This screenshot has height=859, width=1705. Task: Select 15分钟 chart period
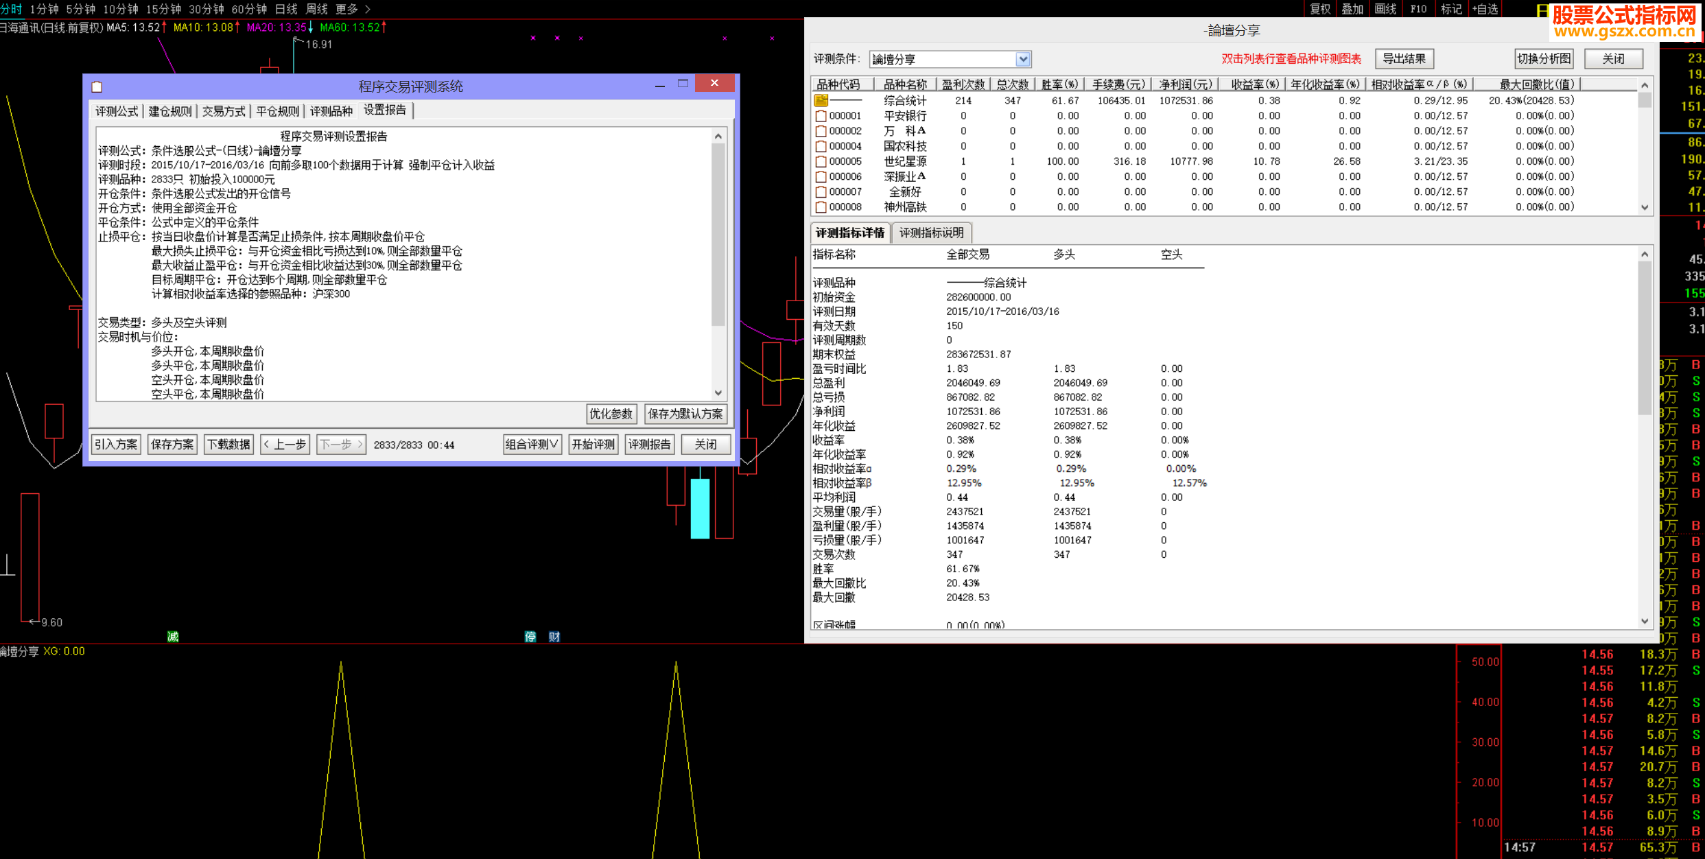click(x=163, y=9)
